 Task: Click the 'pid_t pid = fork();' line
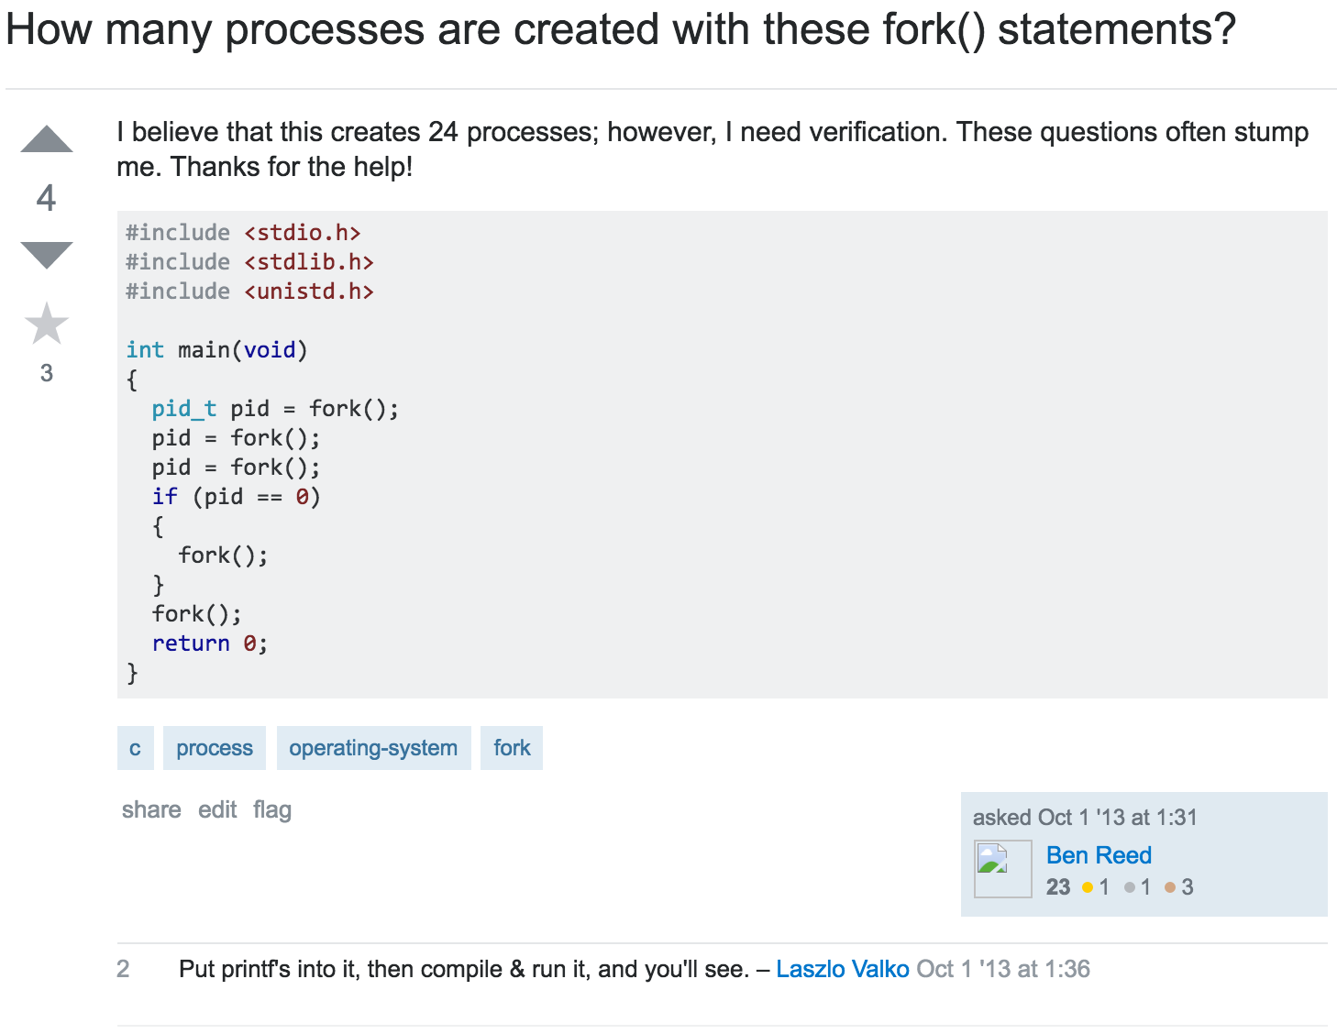pos(275,409)
